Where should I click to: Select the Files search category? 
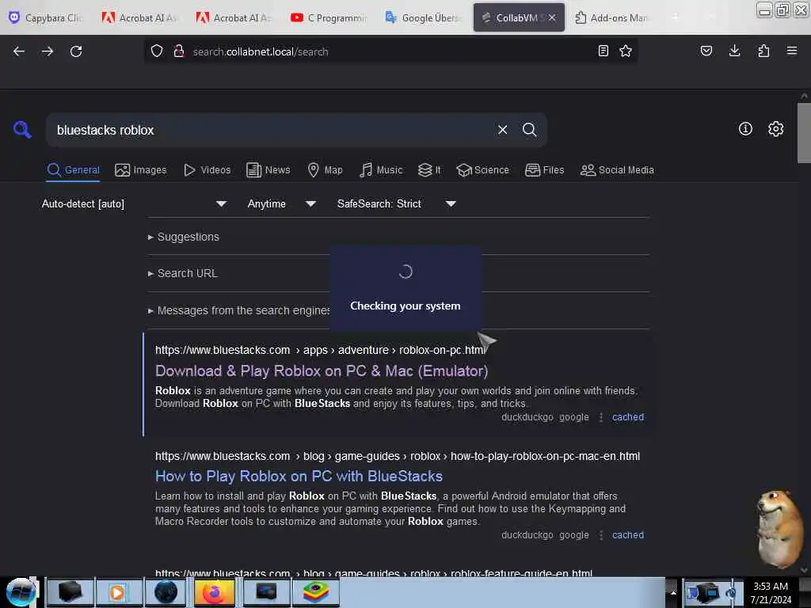coord(544,170)
